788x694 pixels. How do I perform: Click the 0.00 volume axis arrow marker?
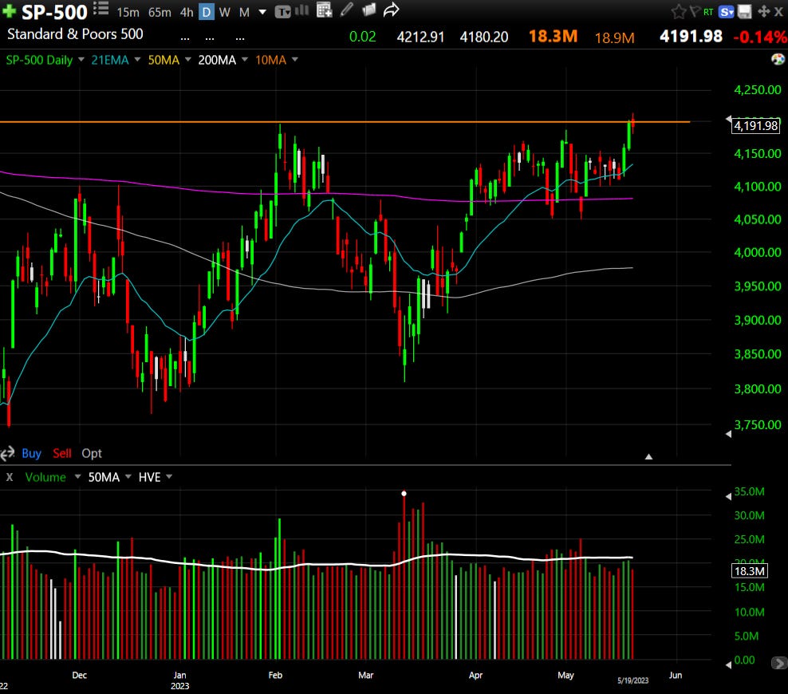tap(728, 664)
